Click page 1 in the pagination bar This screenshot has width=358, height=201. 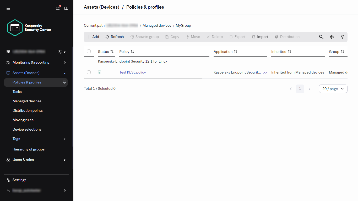pos(300,89)
